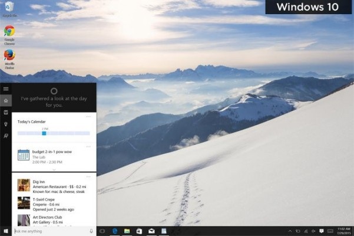Open File Explorer from the taskbar
This screenshot has width=354, height=236.
point(127,231)
